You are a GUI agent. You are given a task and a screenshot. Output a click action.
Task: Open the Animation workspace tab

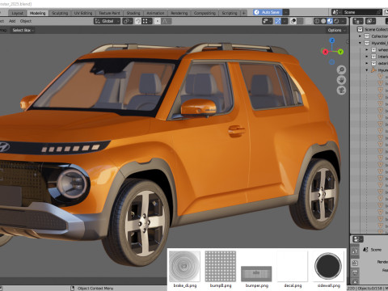155,13
